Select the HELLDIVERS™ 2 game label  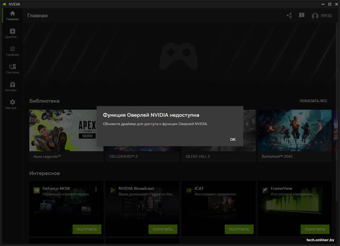pos(124,156)
